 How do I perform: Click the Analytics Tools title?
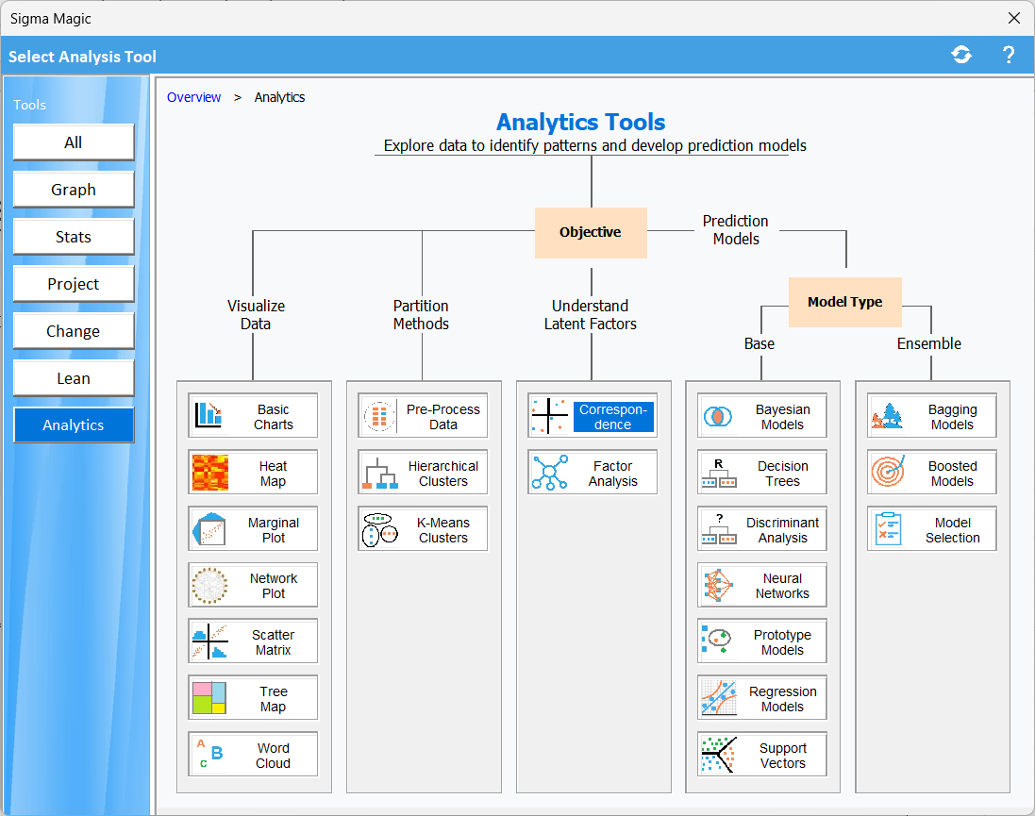pyautogui.click(x=581, y=122)
